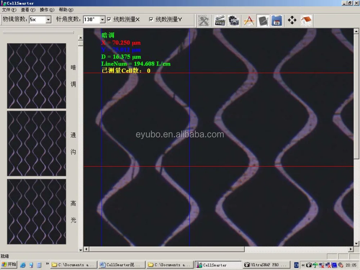Click the camera snapshot icon
The height and width of the screenshot is (270, 360).
click(234, 21)
